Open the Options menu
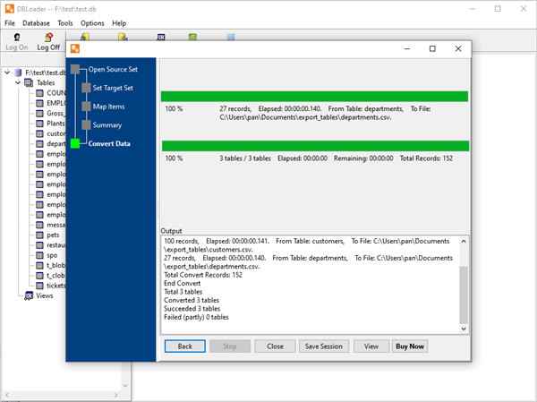 point(92,22)
